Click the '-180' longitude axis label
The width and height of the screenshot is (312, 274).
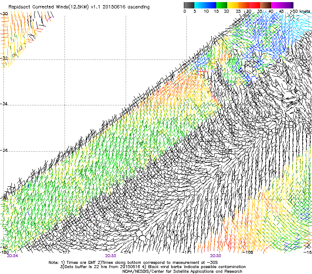tap(4, 252)
